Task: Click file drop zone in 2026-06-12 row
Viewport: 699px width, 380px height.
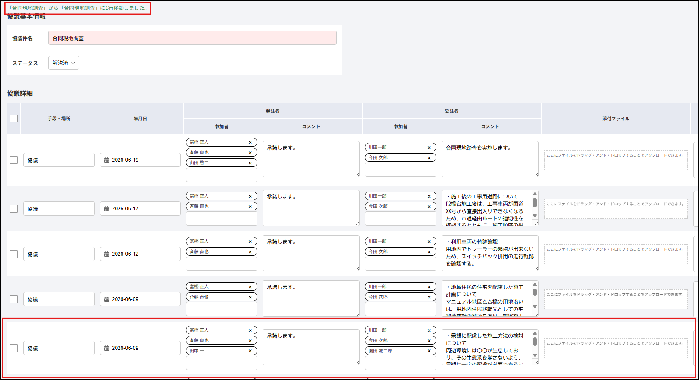Action: pyautogui.click(x=616, y=254)
